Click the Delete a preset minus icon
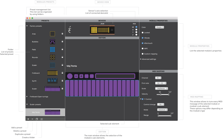The height and width of the screenshot is (139, 223). pyautogui.click(x=32, y=119)
